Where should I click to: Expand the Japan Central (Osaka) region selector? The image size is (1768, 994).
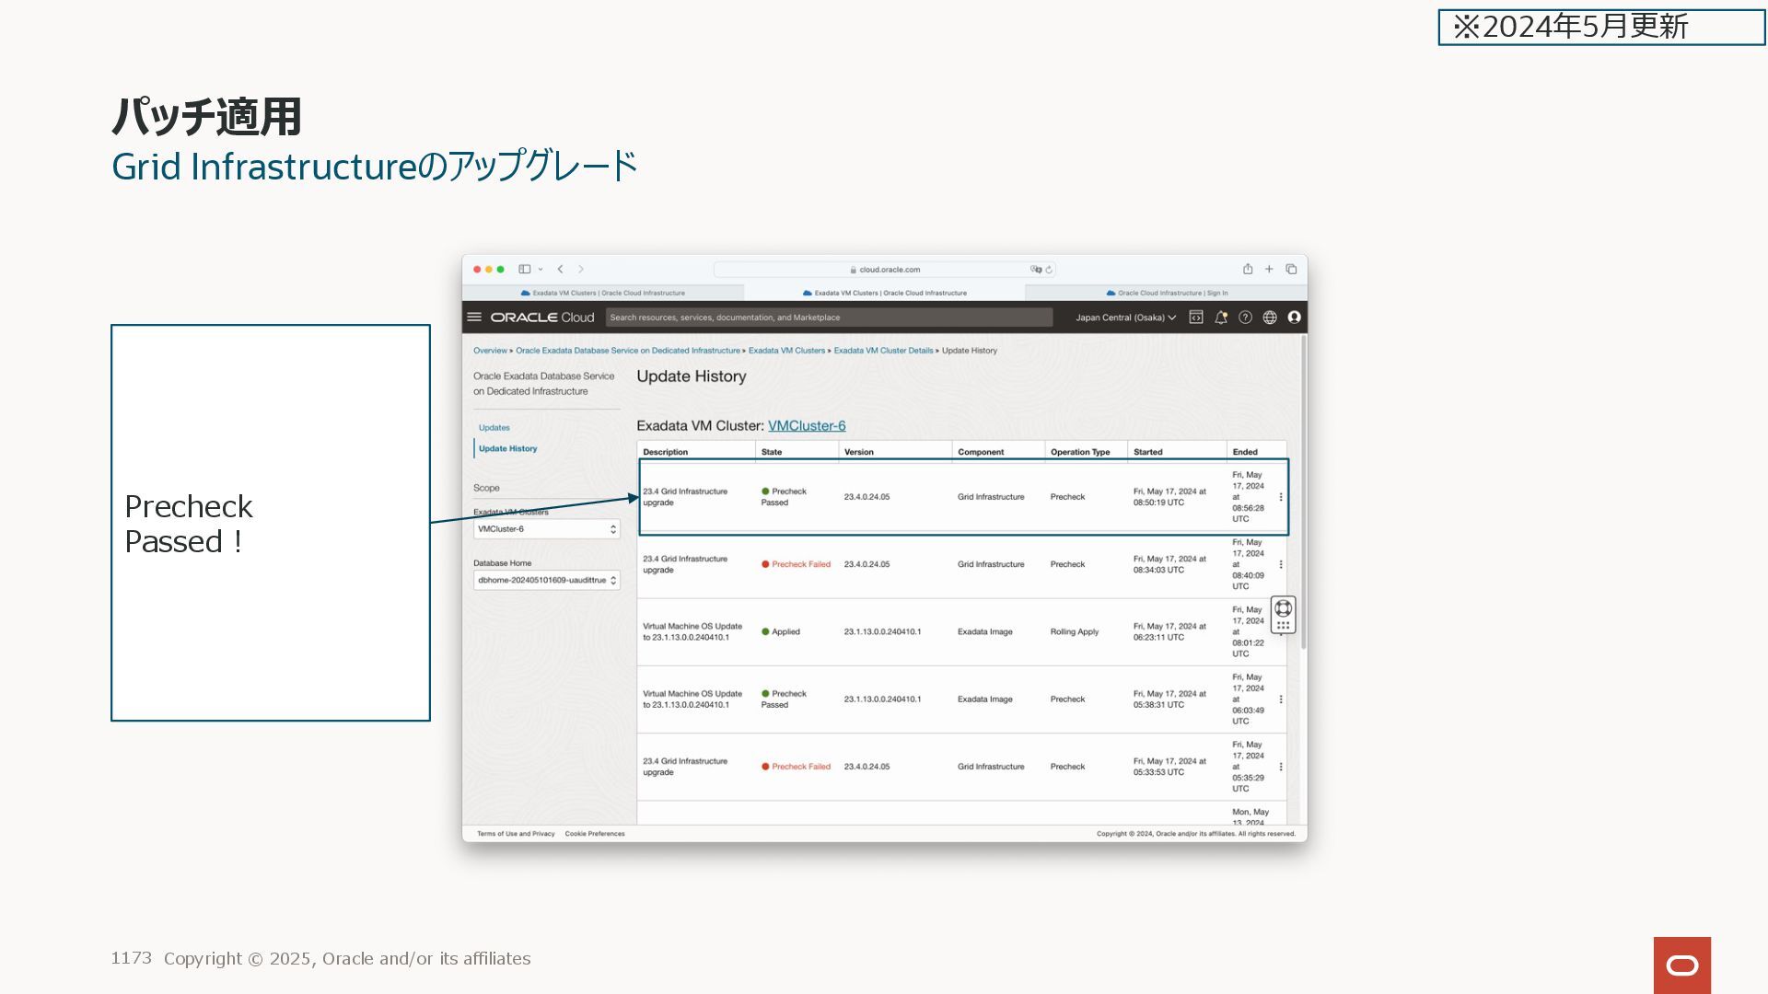click(1125, 318)
